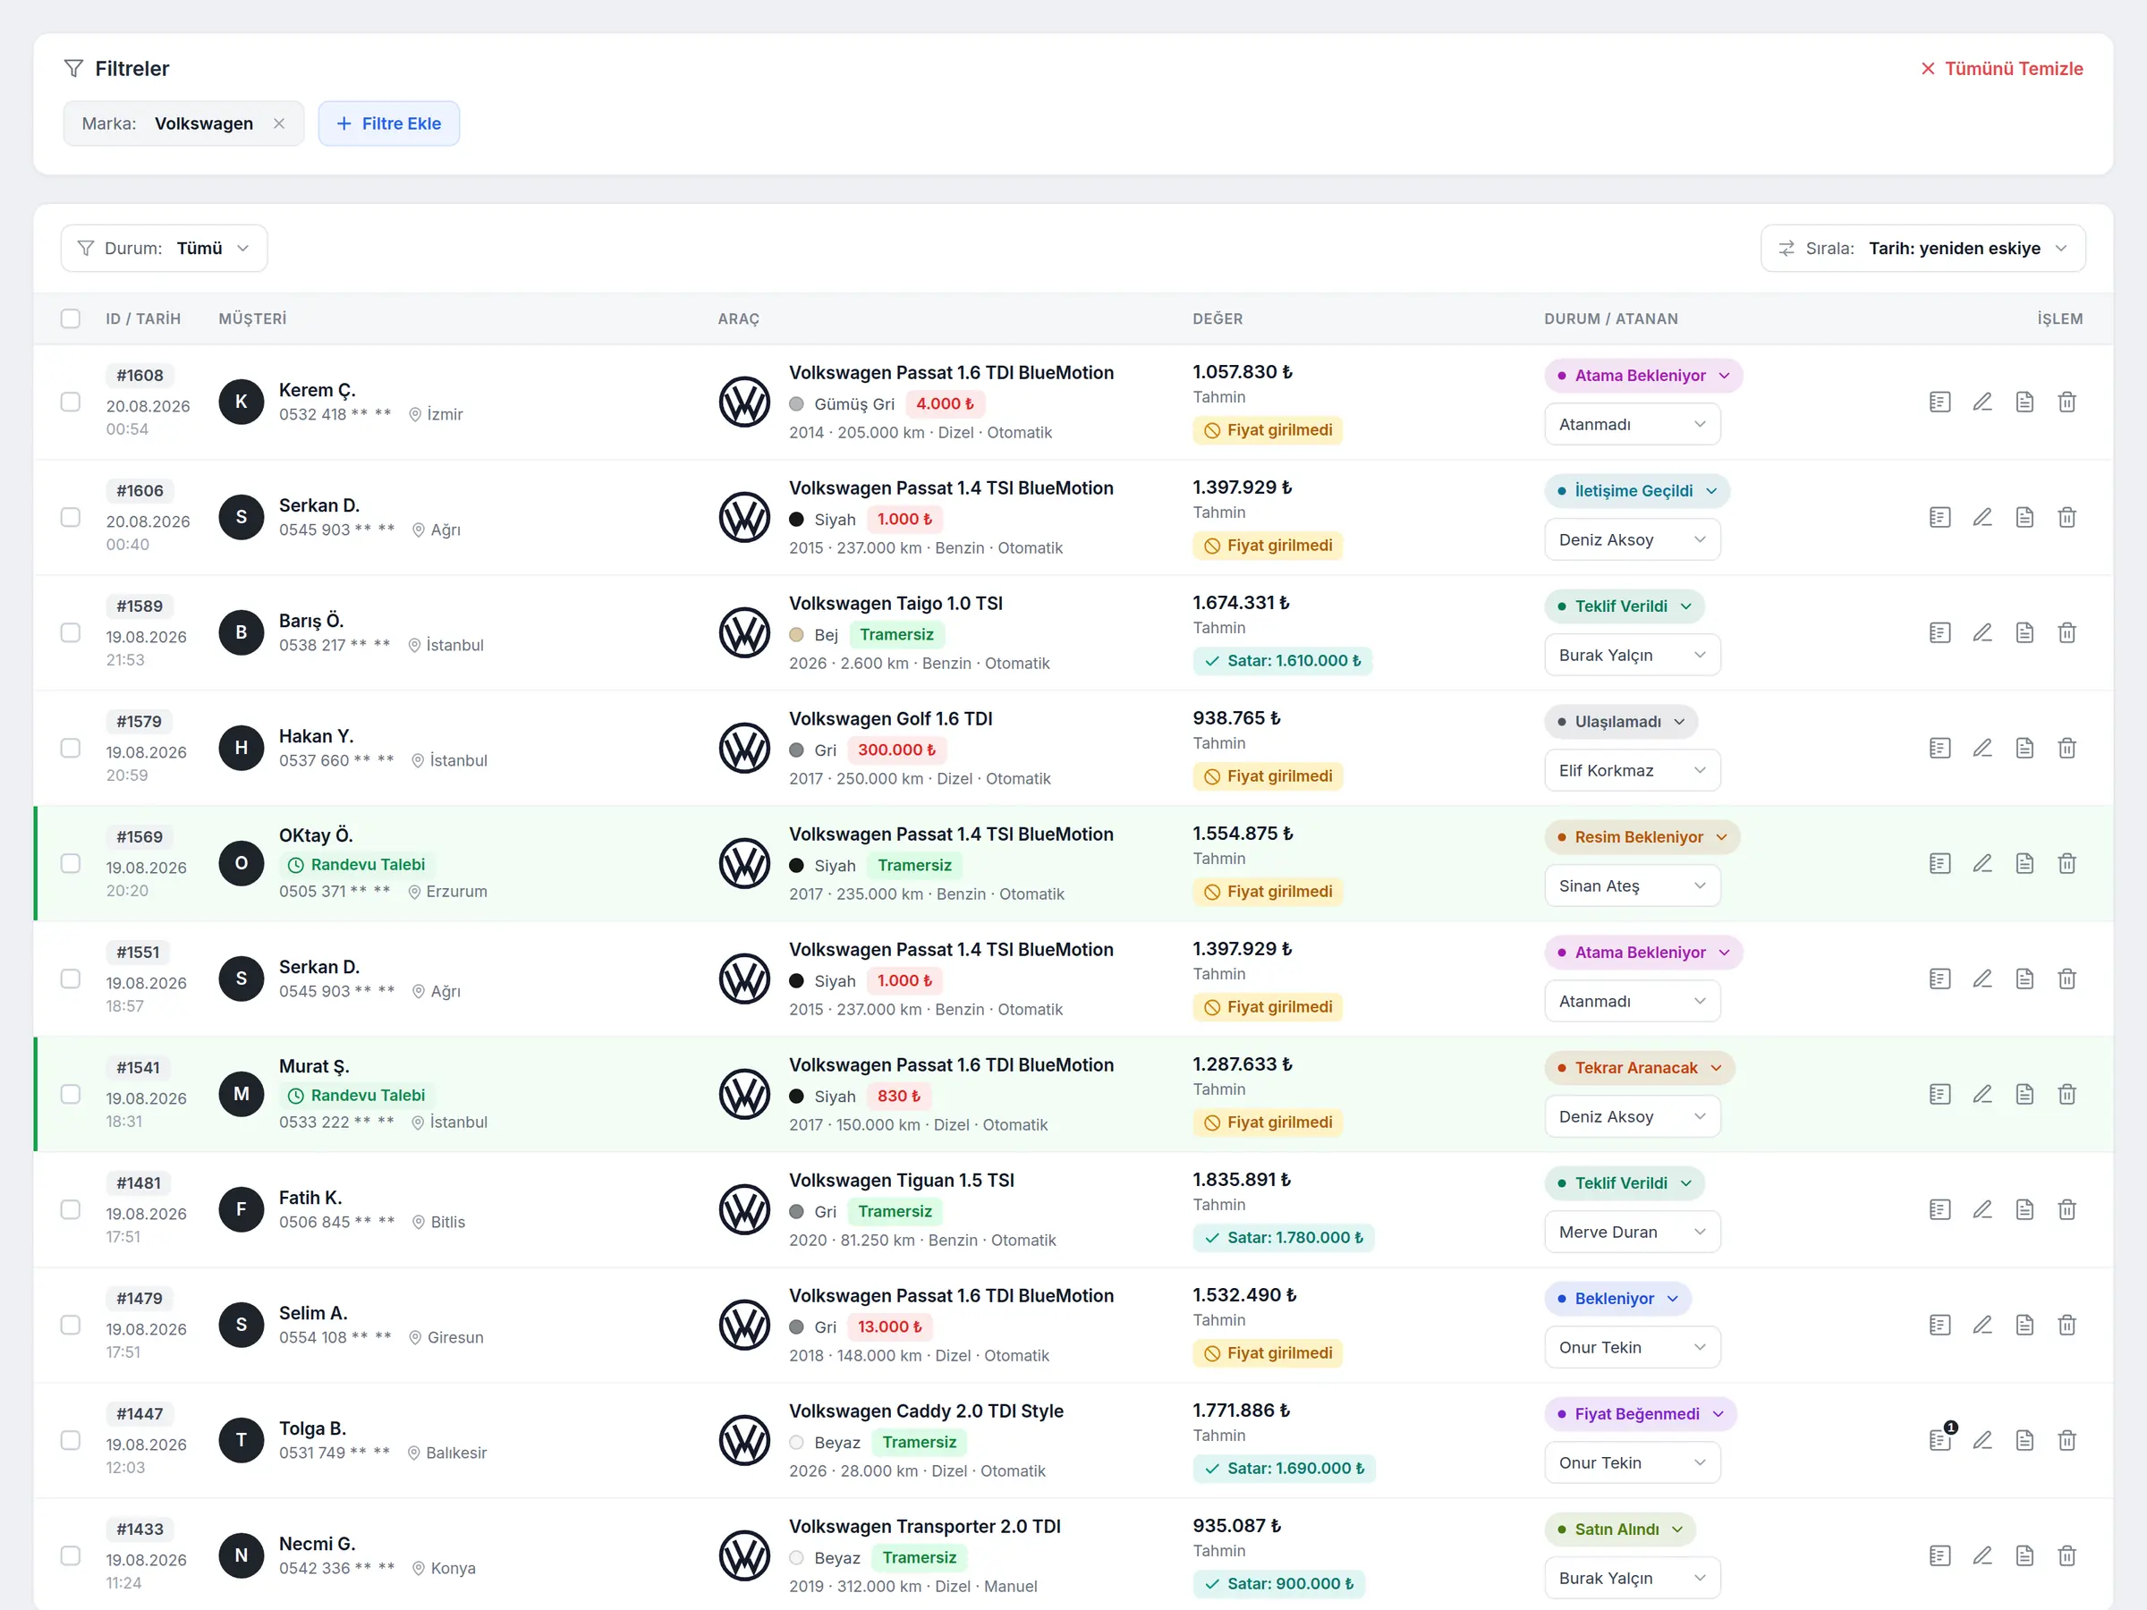This screenshot has width=2147, height=1610.
Task: Tick the checkbox for record #1569
Action: click(x=71, y=864)
